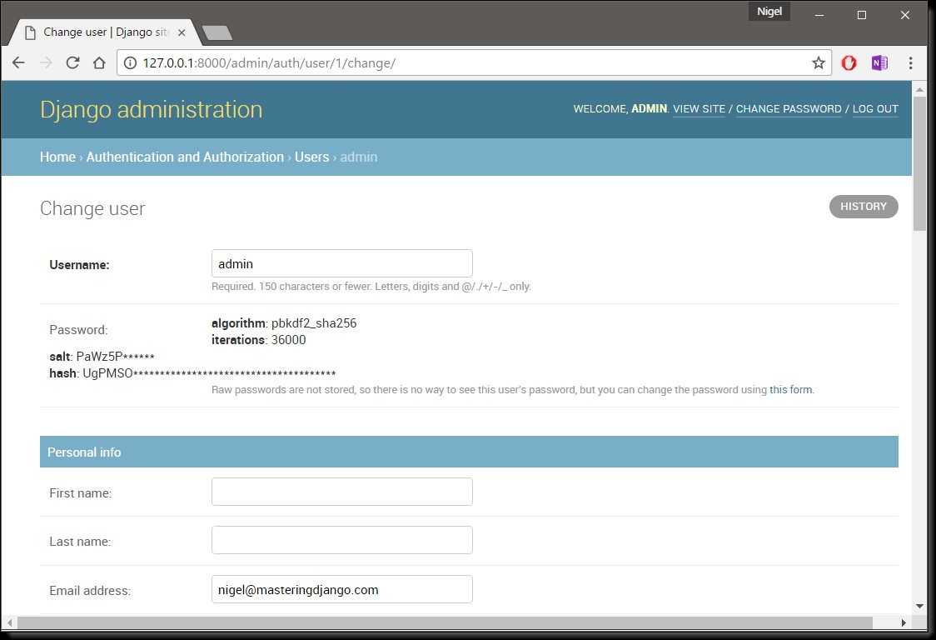
Task: Go to Home in the breadcrumb
Action: tap(58, 157)
